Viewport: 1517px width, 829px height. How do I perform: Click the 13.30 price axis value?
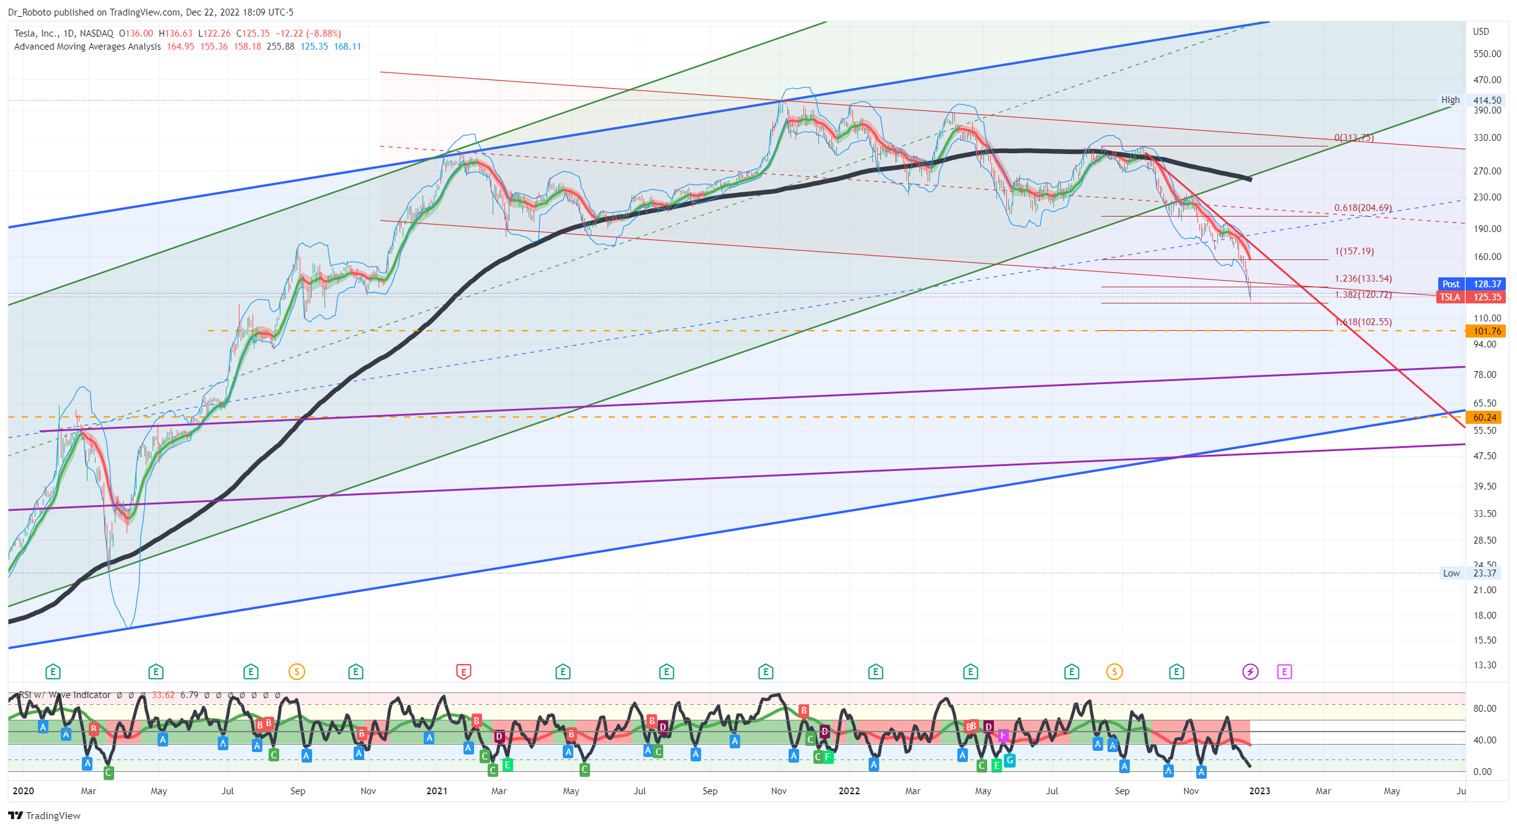point(1485,665)
